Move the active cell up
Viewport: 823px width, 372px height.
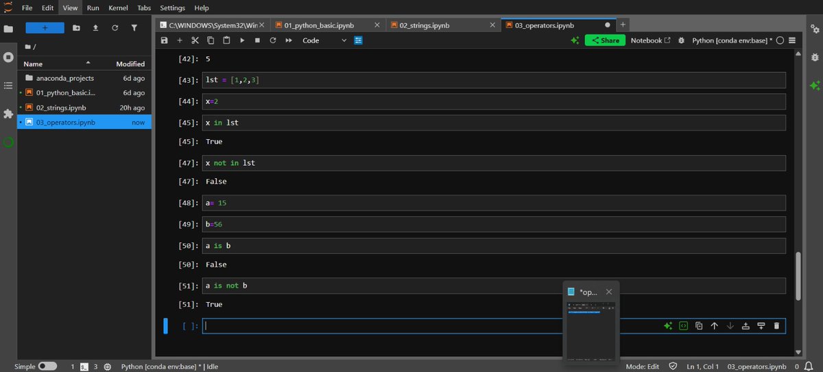[x=714, y=326]
